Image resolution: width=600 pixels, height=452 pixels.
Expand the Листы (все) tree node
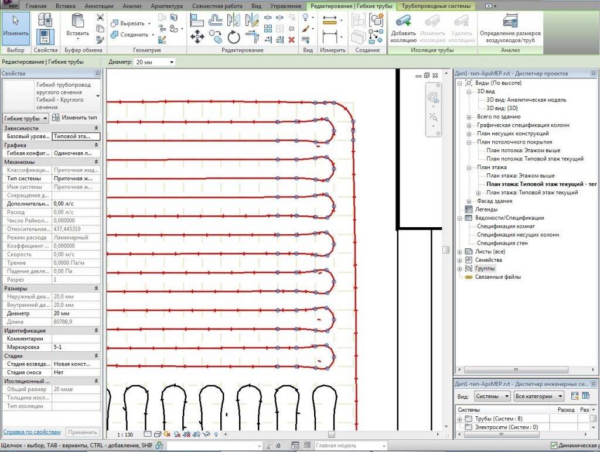(x=460, y=252)
